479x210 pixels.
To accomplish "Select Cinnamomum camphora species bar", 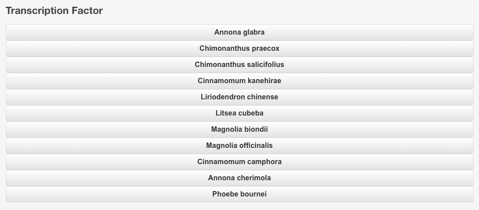I will coord(239,162).
